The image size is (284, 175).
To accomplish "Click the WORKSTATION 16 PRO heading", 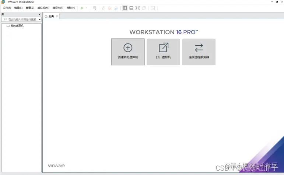I will click(164, 32).
